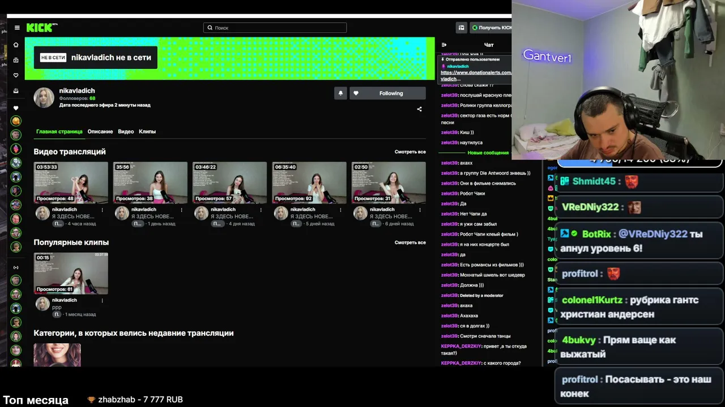Switch to the Видео tab
The width and height of the screenshot is (725, 407).
coord(126,132)
